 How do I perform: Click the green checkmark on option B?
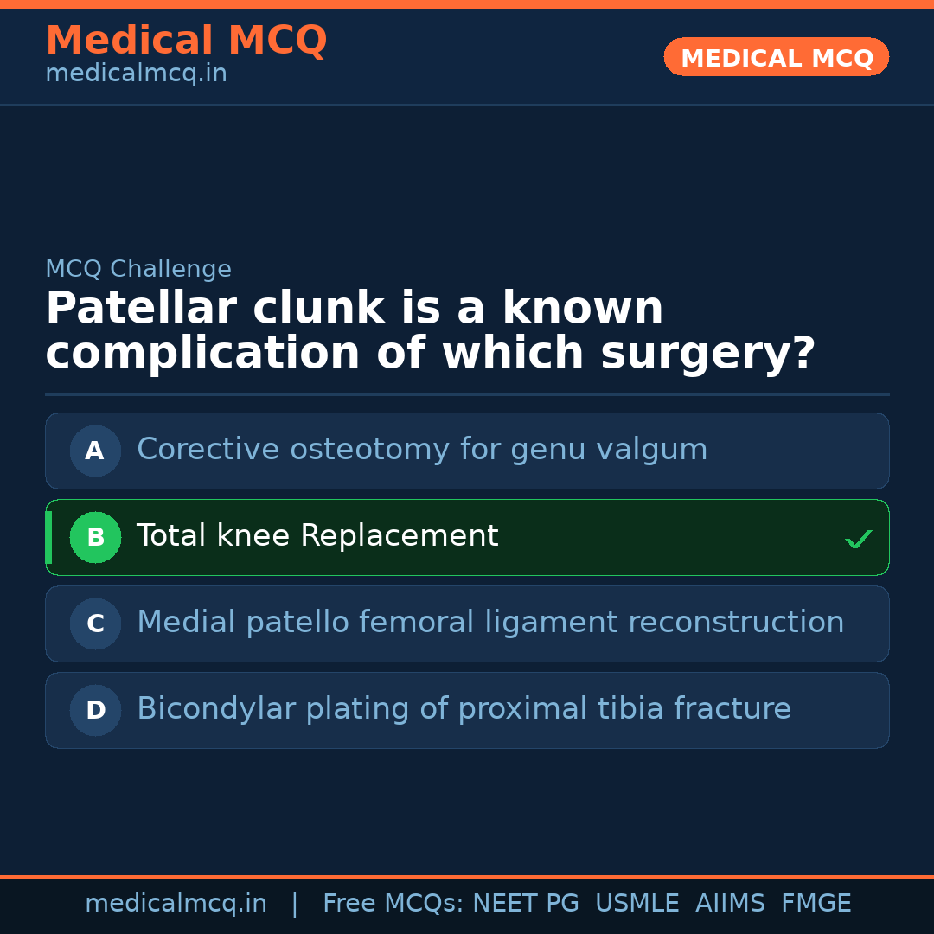pyautogui.click(x=858, y=539)
